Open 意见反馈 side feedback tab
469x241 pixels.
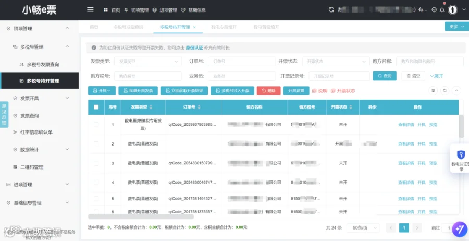click(4, 114)
